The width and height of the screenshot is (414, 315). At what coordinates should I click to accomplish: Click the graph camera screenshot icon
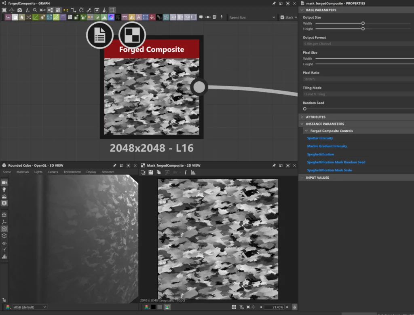tap(19, 10)
